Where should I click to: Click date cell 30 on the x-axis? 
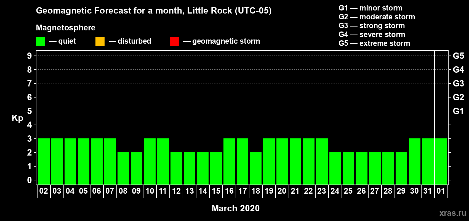415,191
